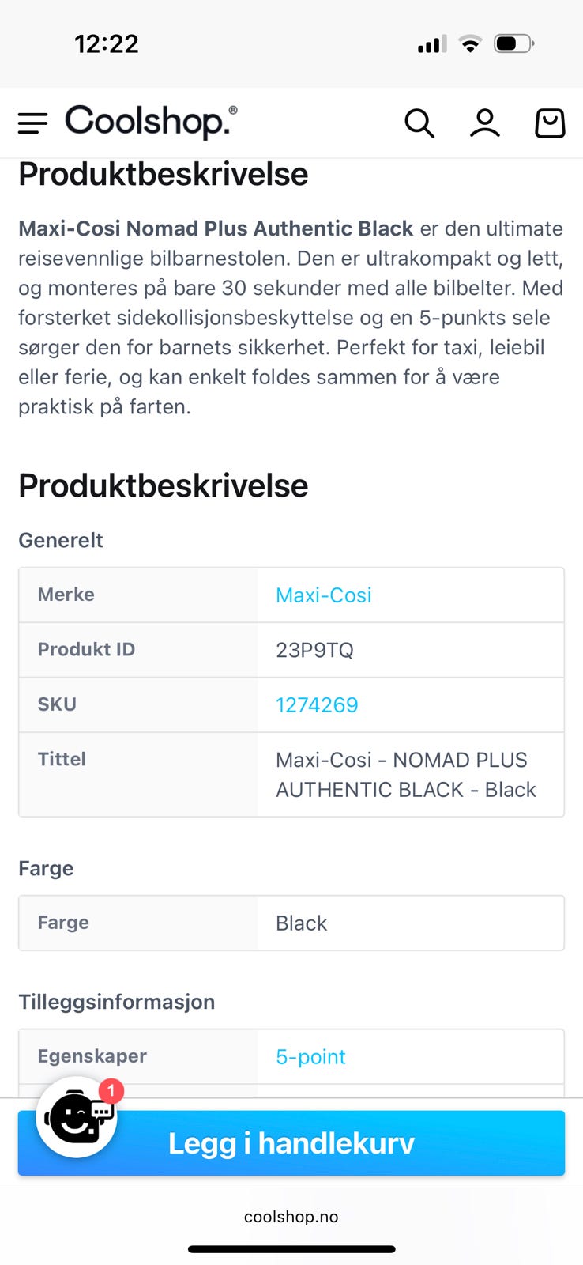The image size is (583, 1265).
Task: Follow the 5-point feature link
Action: (310, 1057)
